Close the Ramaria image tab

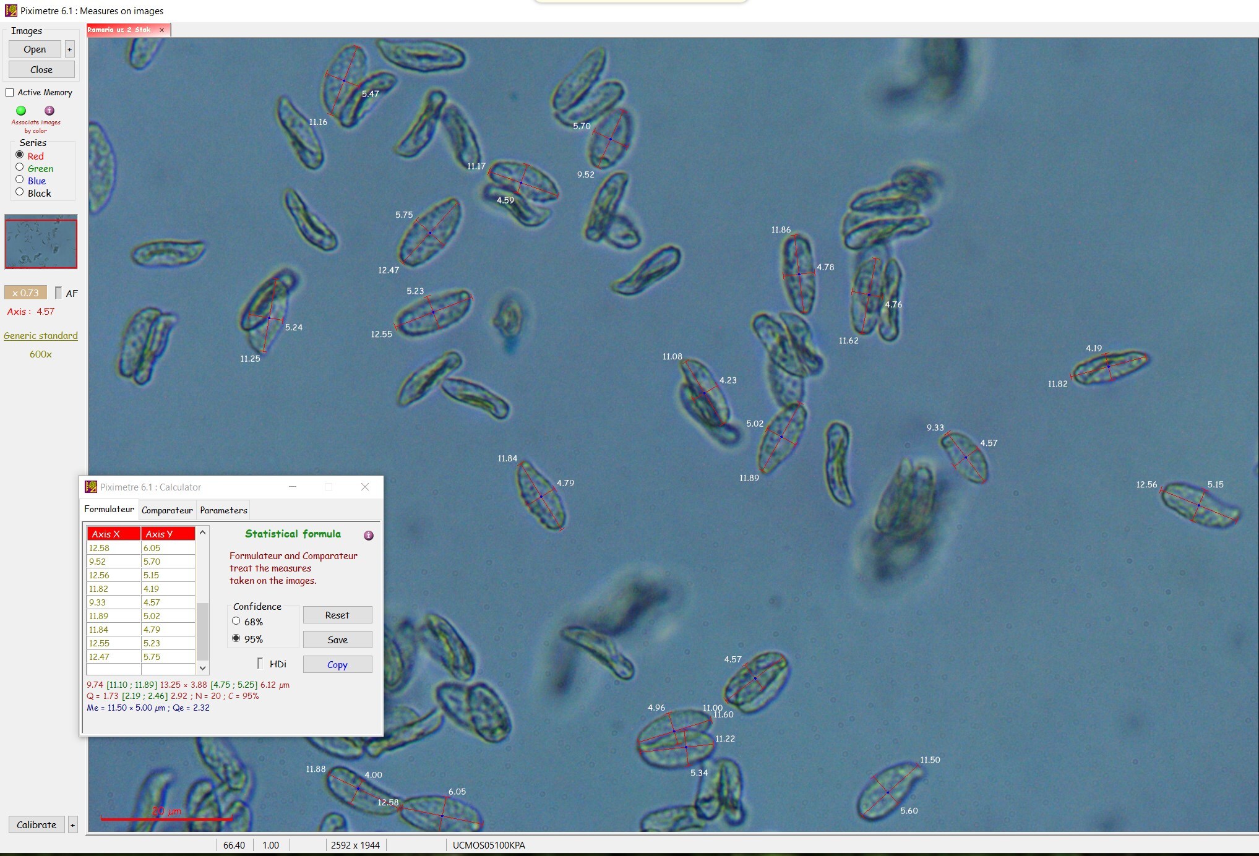pos(162,30)
